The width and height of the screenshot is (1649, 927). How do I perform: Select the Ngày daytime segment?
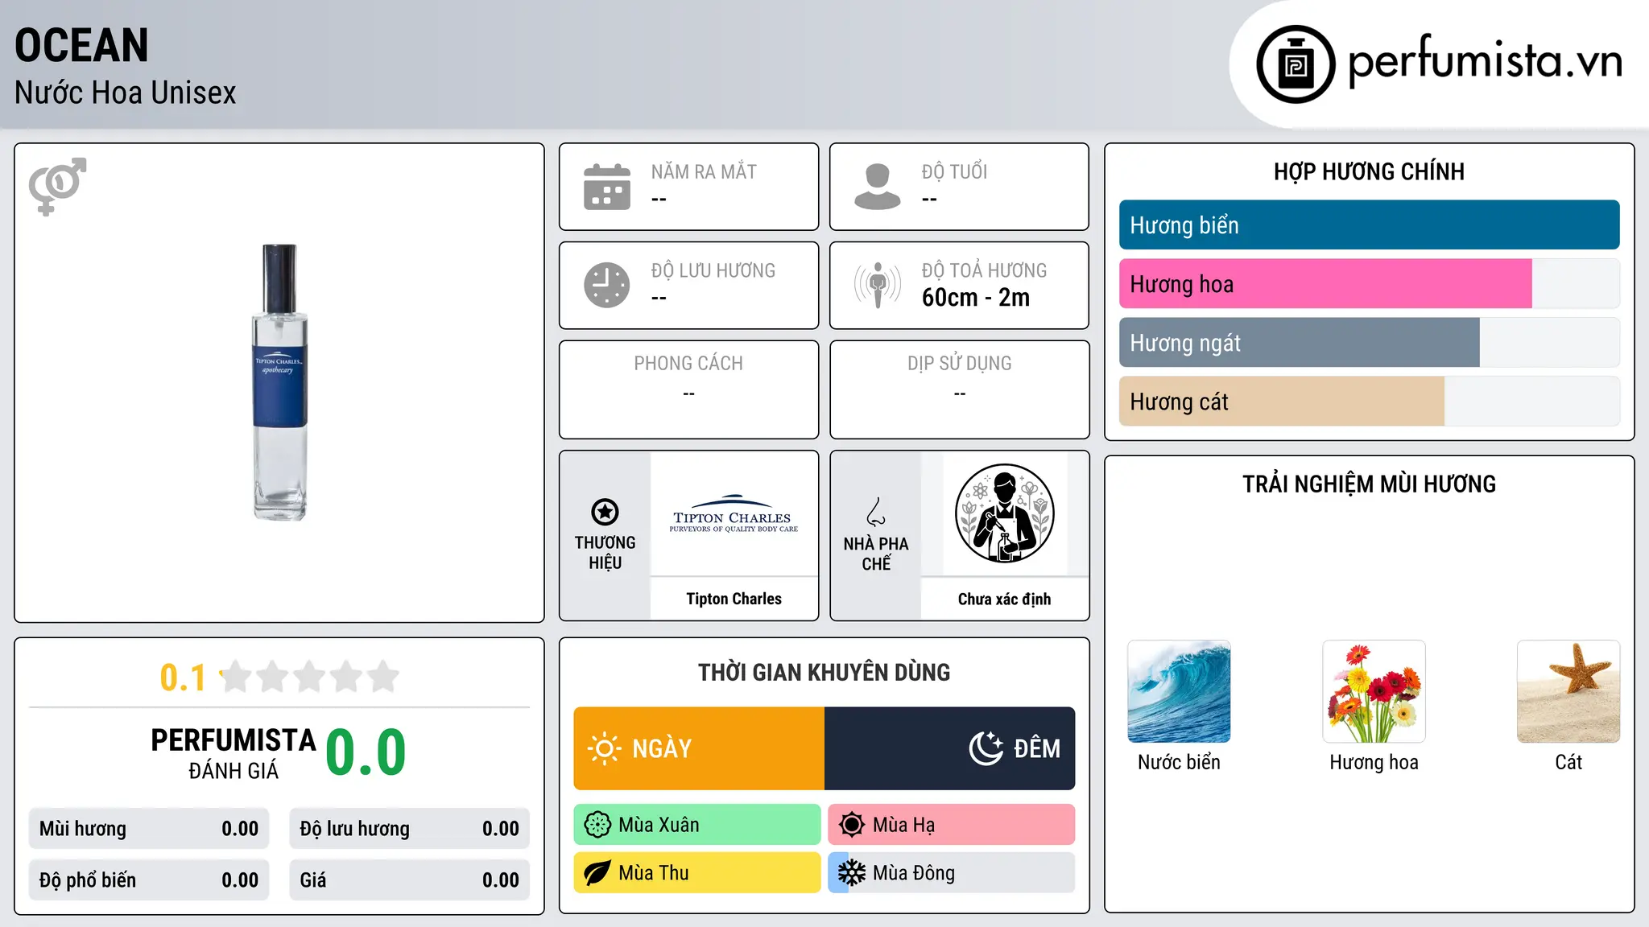(x=699, y=748)
